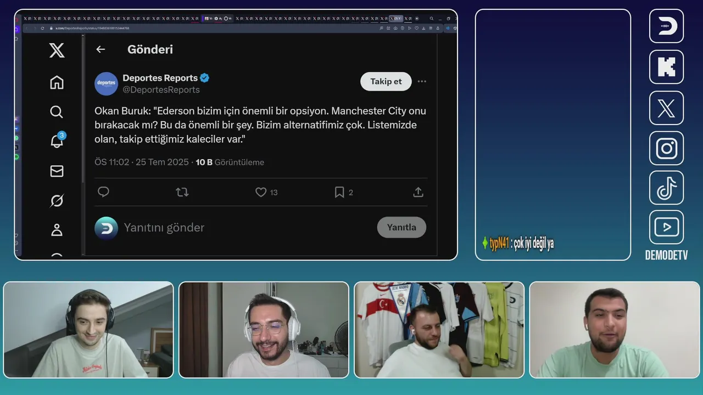Open the Explore search magnifier icon

(57, 112)
